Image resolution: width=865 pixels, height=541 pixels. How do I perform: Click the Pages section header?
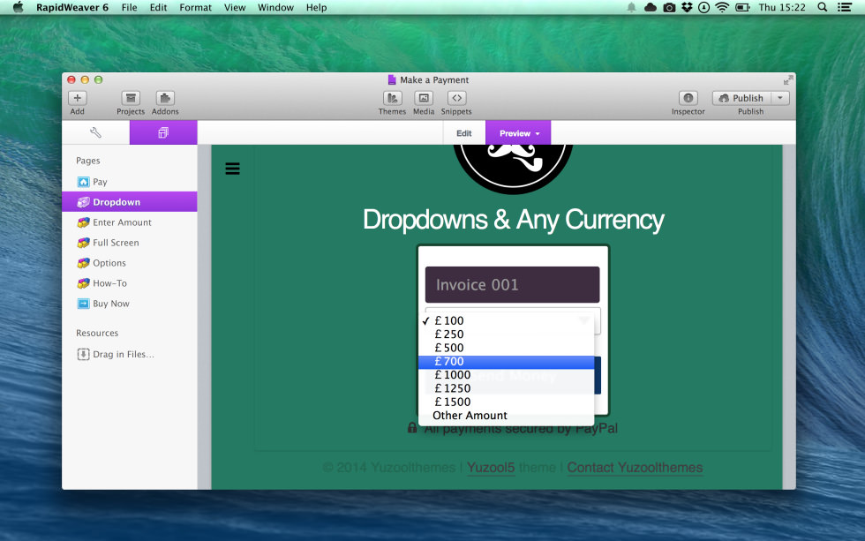coord(88,161)
